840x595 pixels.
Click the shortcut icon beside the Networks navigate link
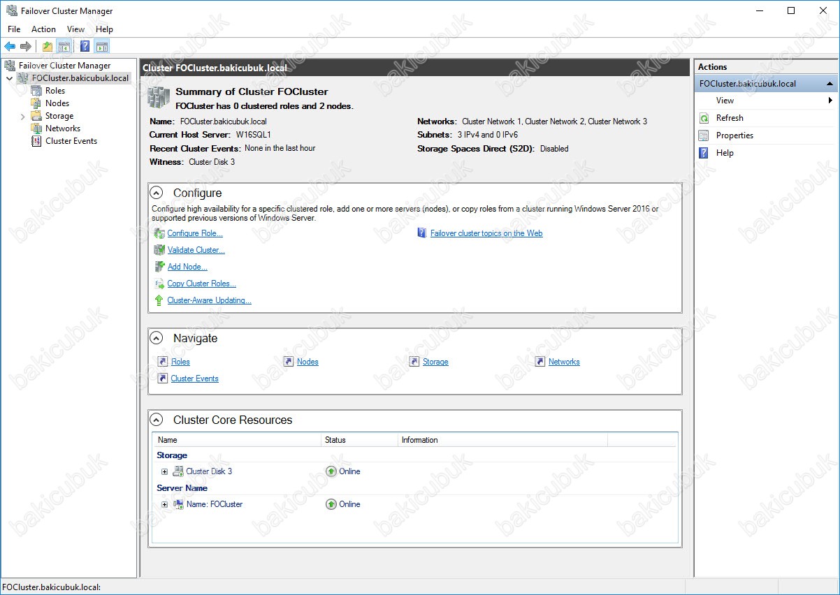(x=540, y=362)
